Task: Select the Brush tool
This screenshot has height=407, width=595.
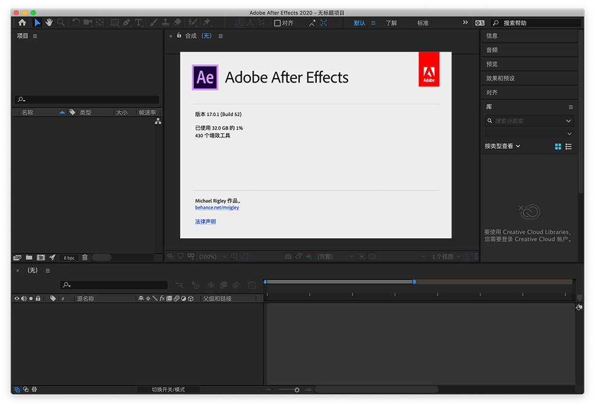Action: [x=153, y=23]
